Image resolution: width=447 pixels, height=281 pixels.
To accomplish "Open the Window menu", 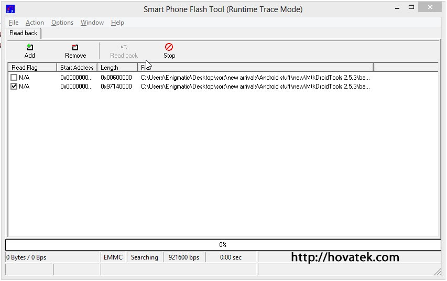I will tap(92, 23).
